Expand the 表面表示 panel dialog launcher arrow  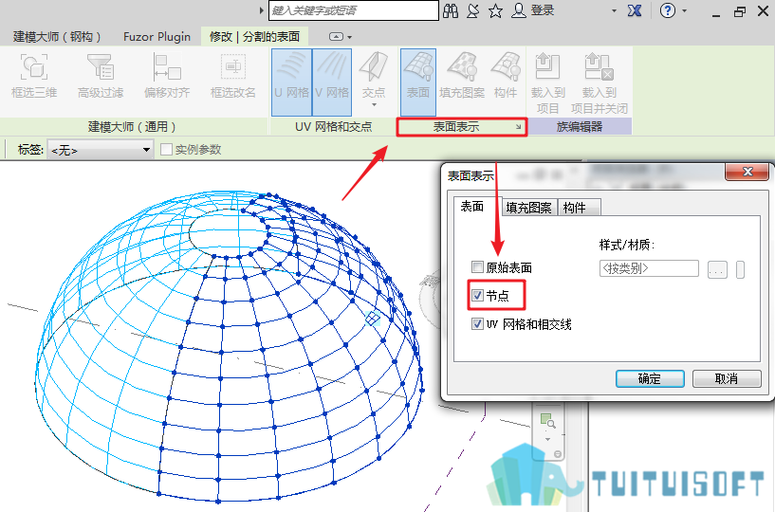tap(518, 127)
